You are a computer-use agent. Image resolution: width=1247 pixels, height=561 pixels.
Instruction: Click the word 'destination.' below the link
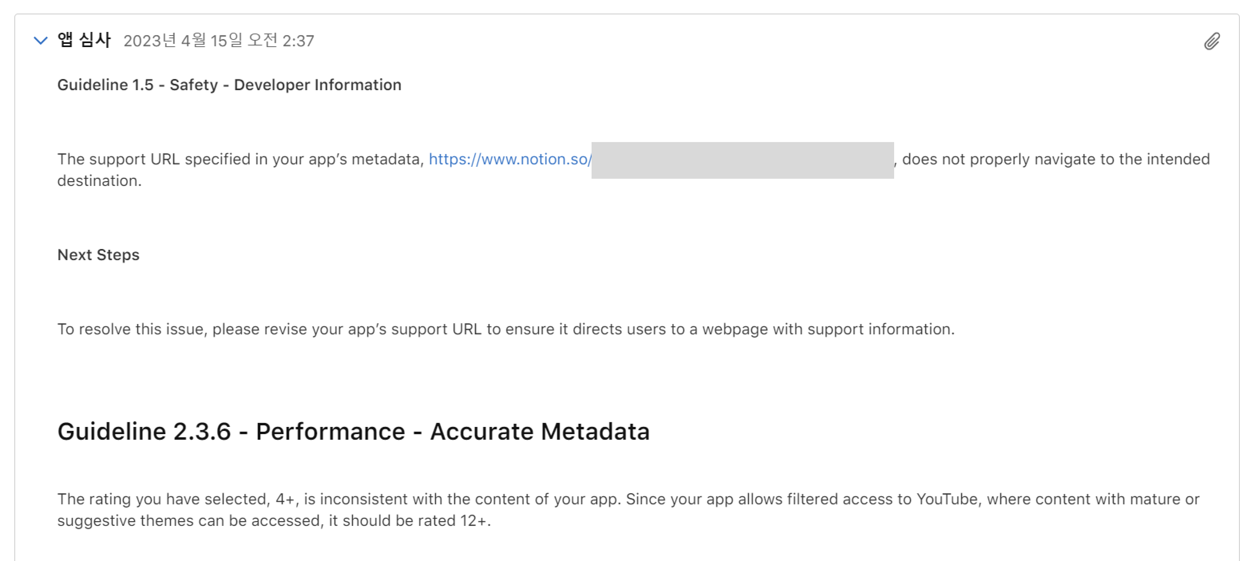[99, 181]
